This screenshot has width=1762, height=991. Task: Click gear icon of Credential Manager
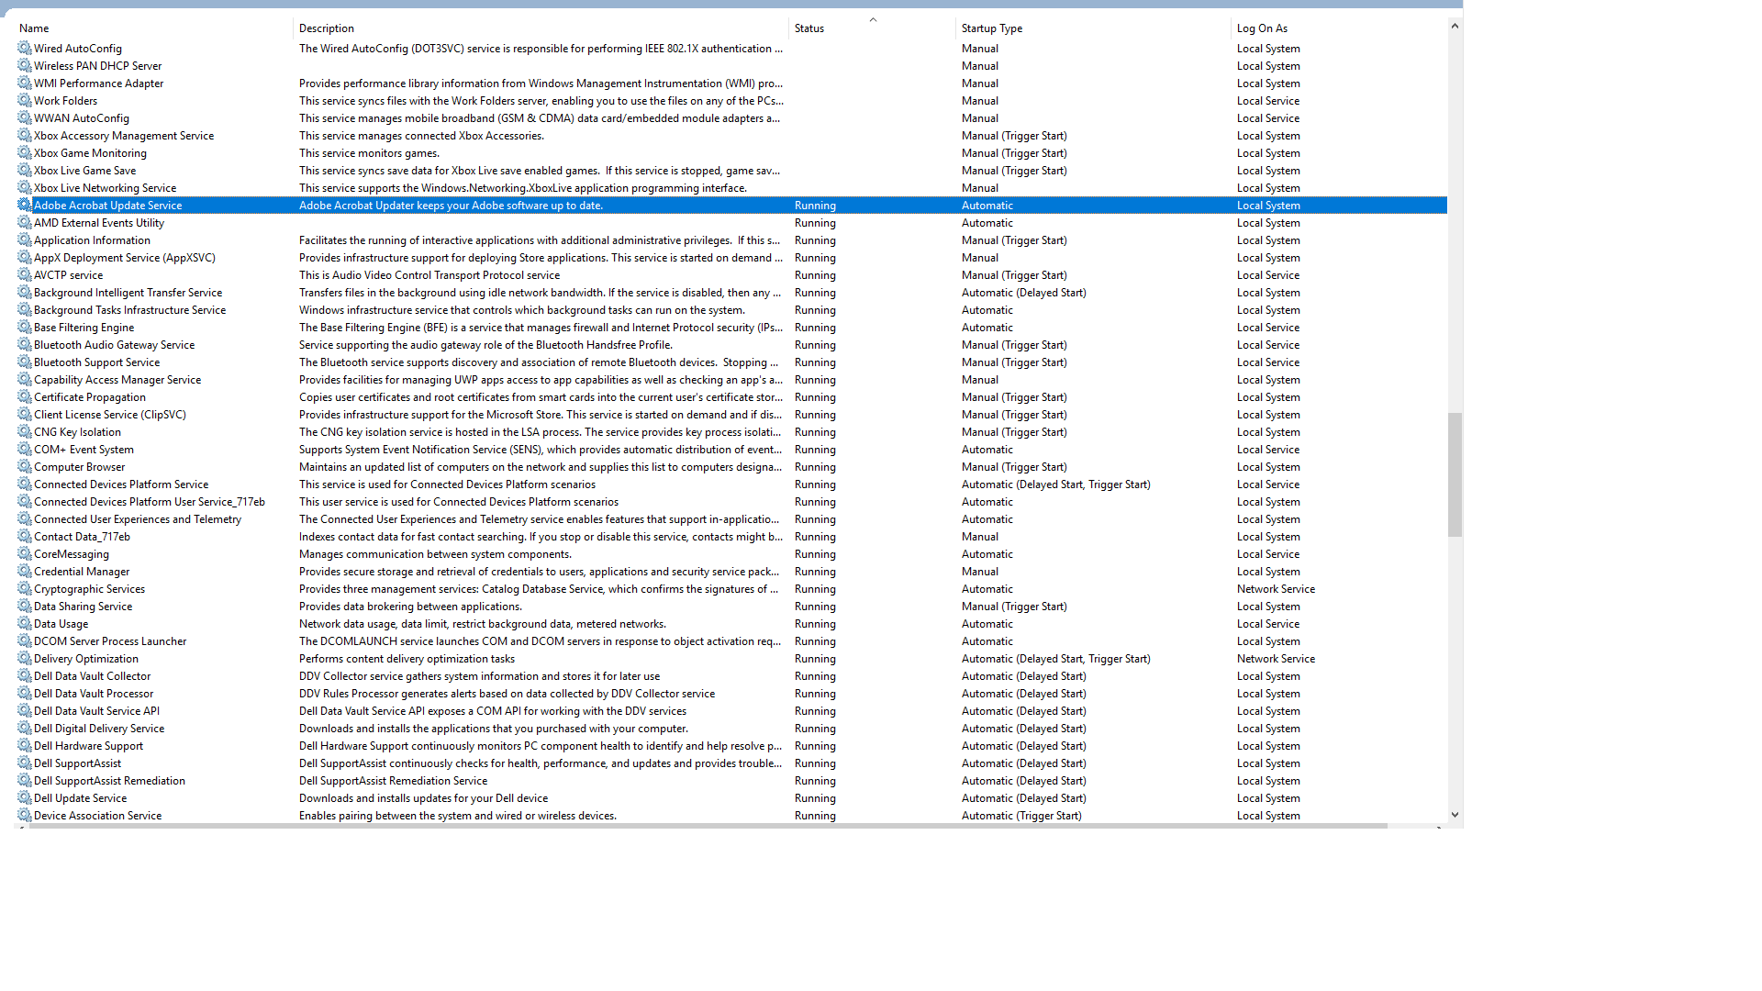[x=24, y=572]
